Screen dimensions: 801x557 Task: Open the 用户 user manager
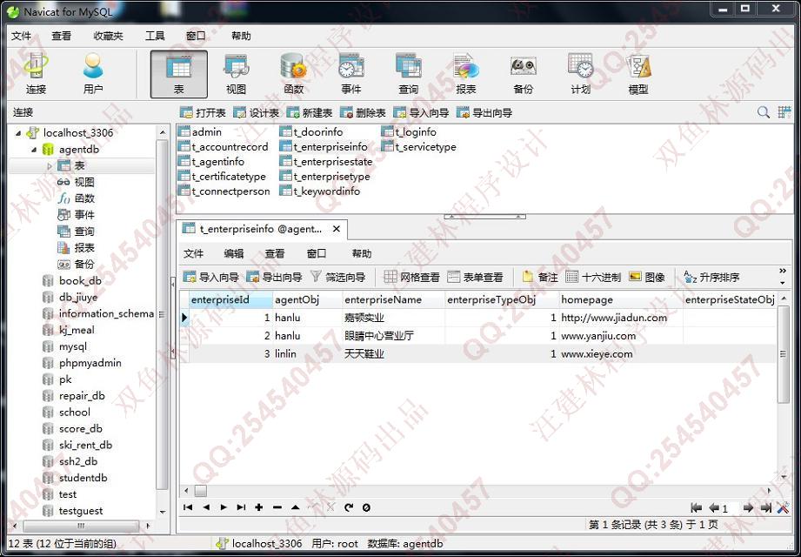pyautogui.click(x=93, y=74)
